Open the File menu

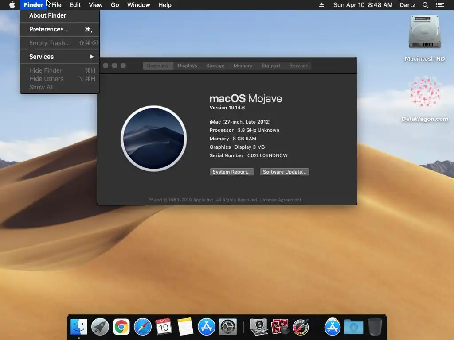tap(56, 5)
